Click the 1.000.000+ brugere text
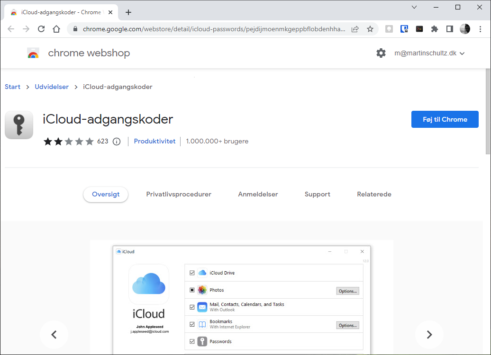This screenshot has height=355, width=491. [x=218, y=142]
